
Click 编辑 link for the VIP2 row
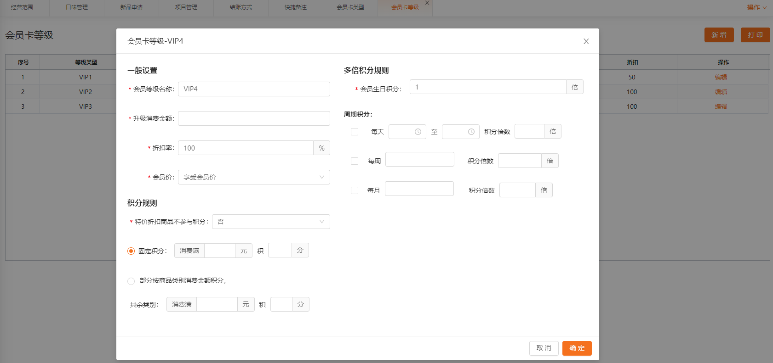coord(721,92)
